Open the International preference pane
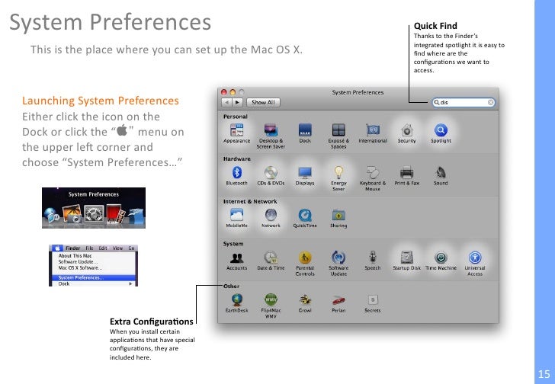 373,133
